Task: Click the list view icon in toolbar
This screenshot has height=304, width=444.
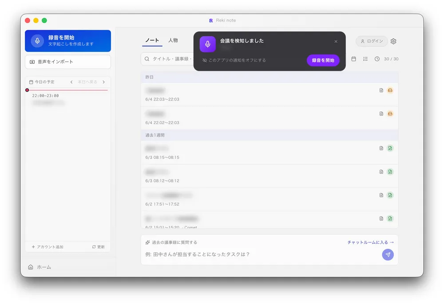Action: click(x=365, y=59)
